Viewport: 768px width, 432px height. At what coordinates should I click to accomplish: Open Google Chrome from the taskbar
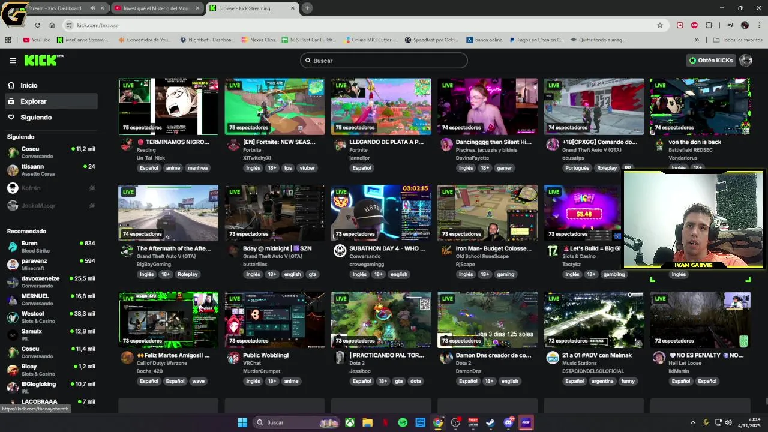(438, 422)
